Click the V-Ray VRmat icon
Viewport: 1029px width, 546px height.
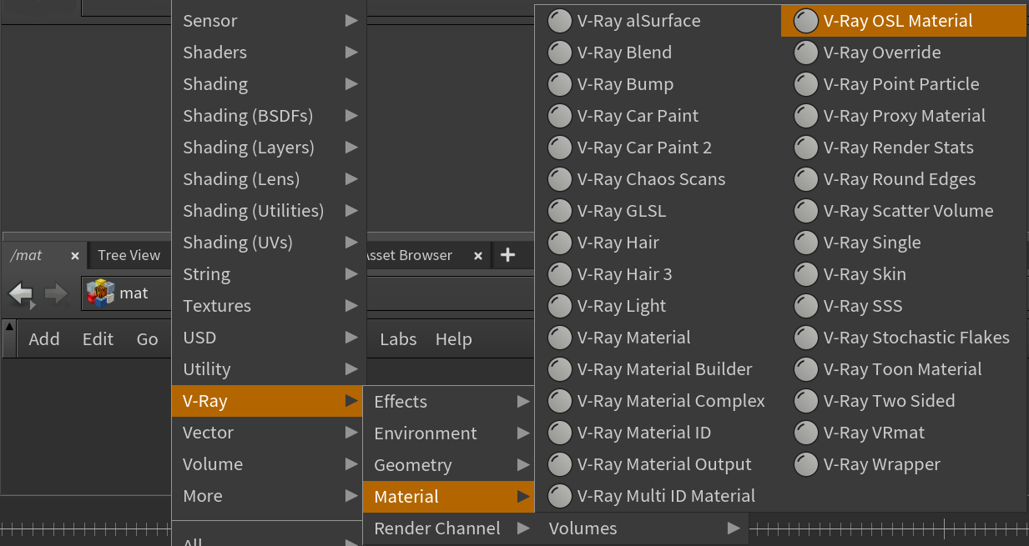tap(806, 433)
